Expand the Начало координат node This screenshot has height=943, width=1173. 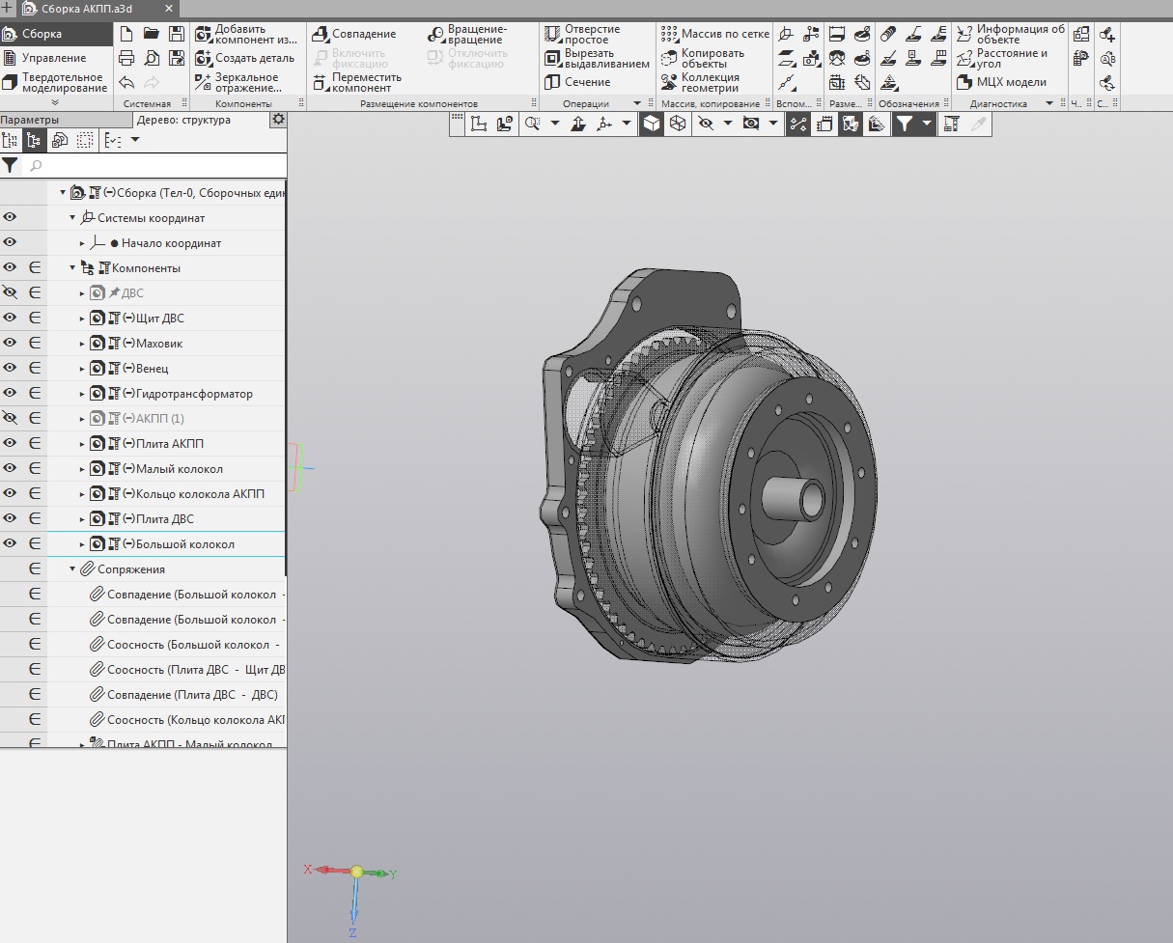[83, 243]
